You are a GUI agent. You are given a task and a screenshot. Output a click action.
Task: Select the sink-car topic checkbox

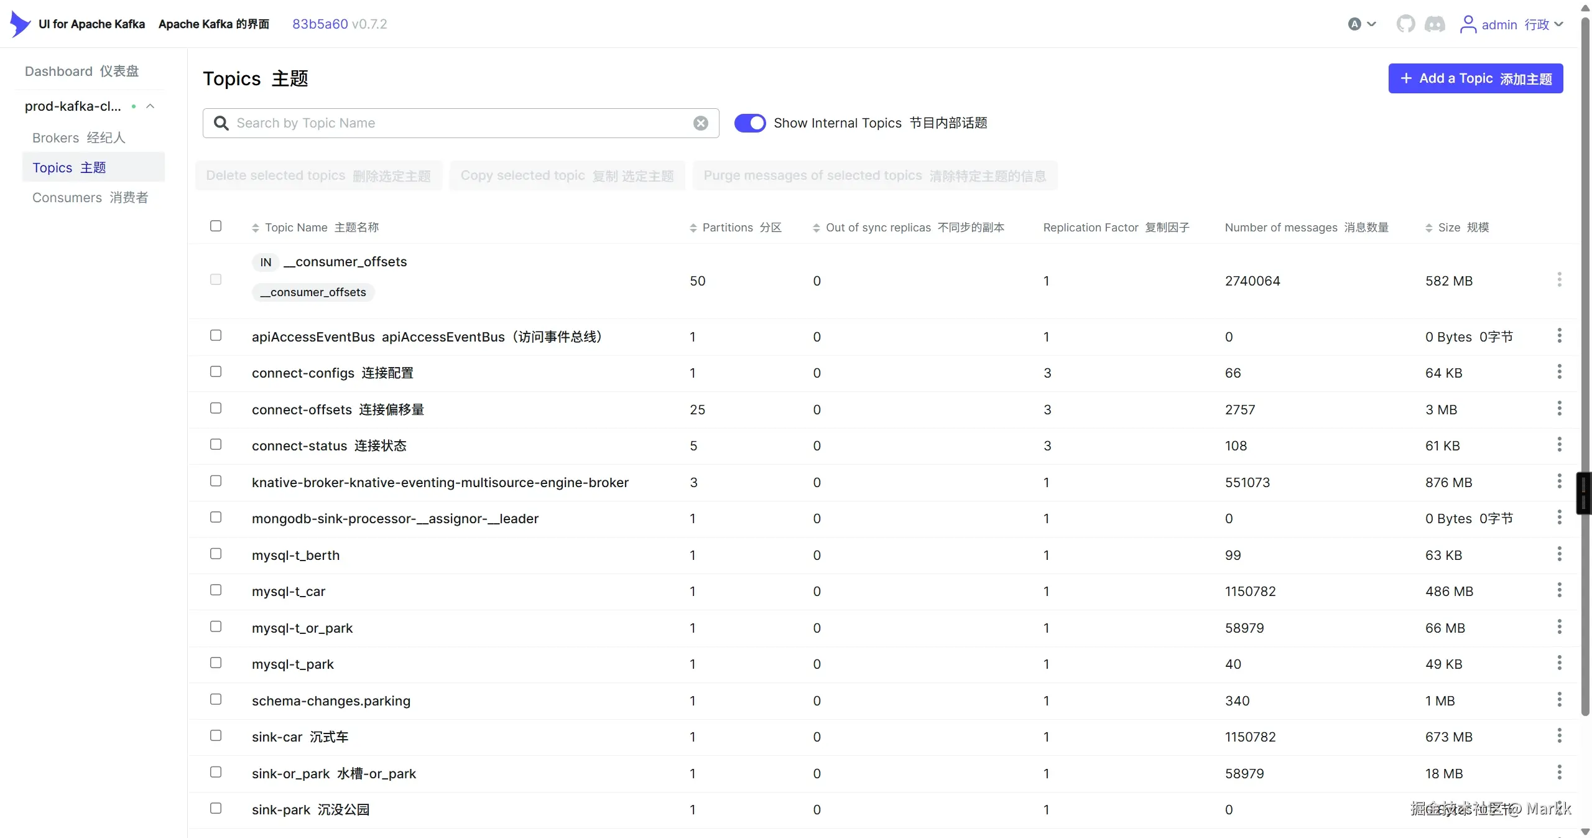(216, 735)
